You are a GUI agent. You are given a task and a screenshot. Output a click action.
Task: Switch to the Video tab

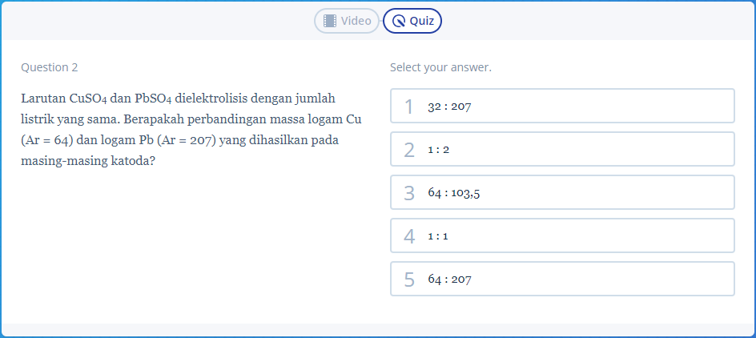point(347,21)
